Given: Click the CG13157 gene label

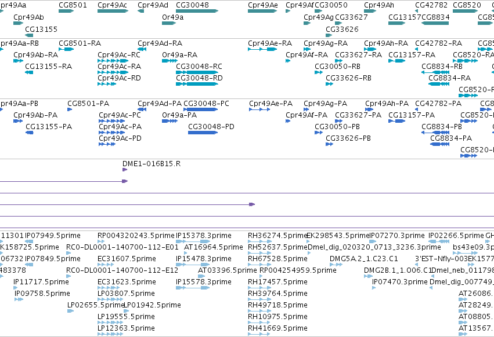Looking at the screenshot, I should pos(405,17).
